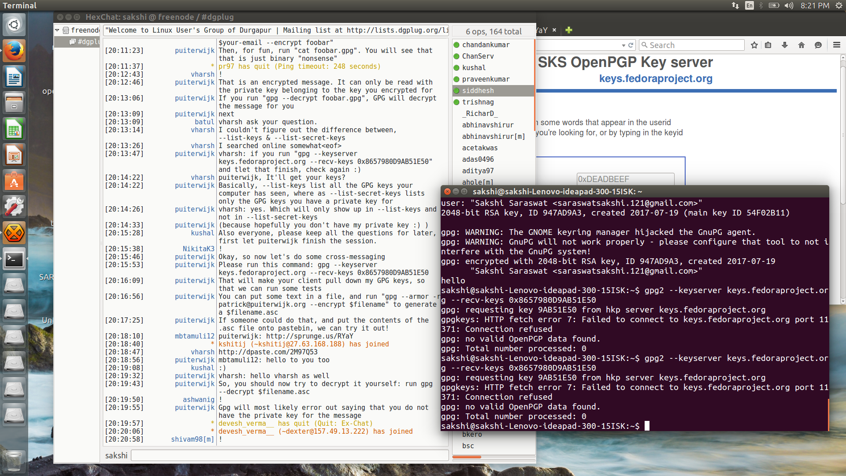
Task: Launch Firefox from the Unity launcher
Action: coord(14,51)
